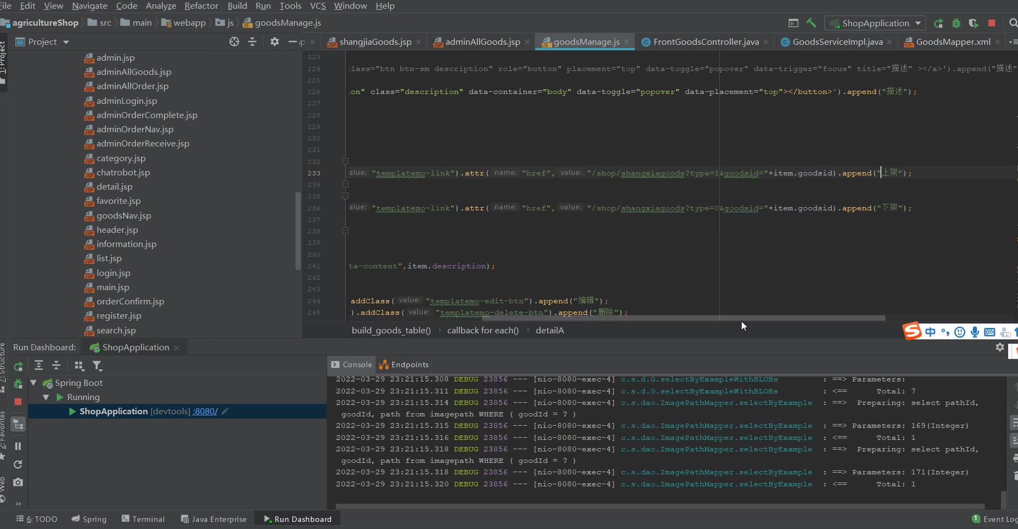This screenshot has height=529, width=1018.
Task: Open the ShopApplication run configuration dropdown
Action: [875, 23]
